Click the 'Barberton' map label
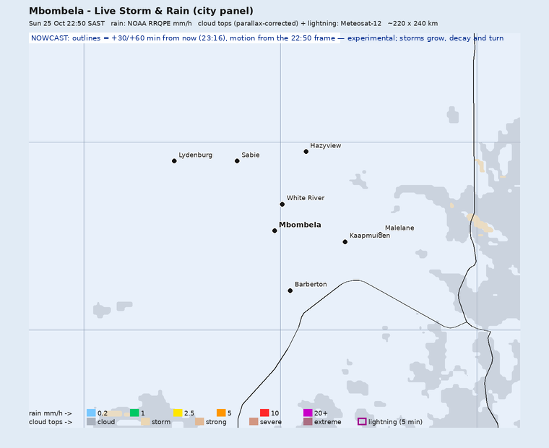This screenshot has height=448, width=549. pos(311,285)
